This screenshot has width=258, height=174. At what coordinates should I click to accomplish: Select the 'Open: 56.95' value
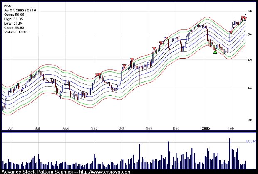[14, 15]
